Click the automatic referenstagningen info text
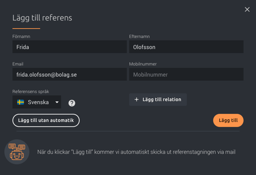This screenshot has width=256, height=175. coord(136,152)
